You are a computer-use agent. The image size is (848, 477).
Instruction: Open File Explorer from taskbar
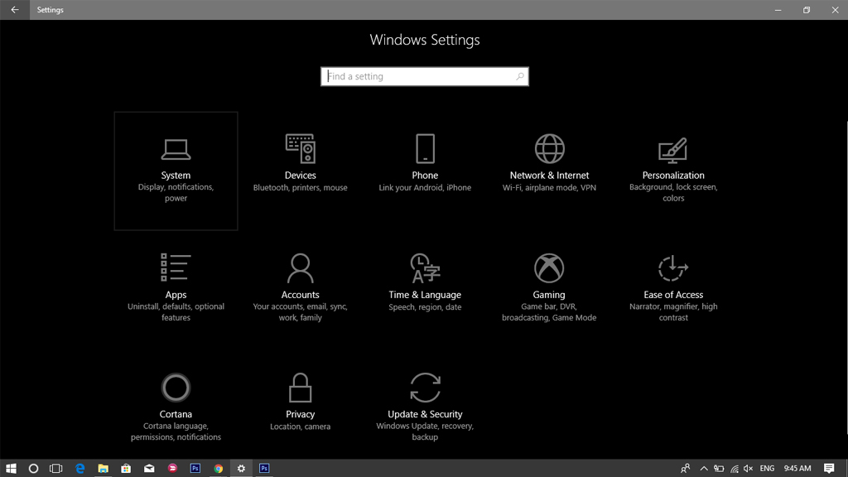coord(103,469)
